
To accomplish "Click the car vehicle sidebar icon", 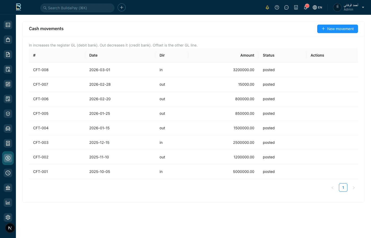I will 8,129.
